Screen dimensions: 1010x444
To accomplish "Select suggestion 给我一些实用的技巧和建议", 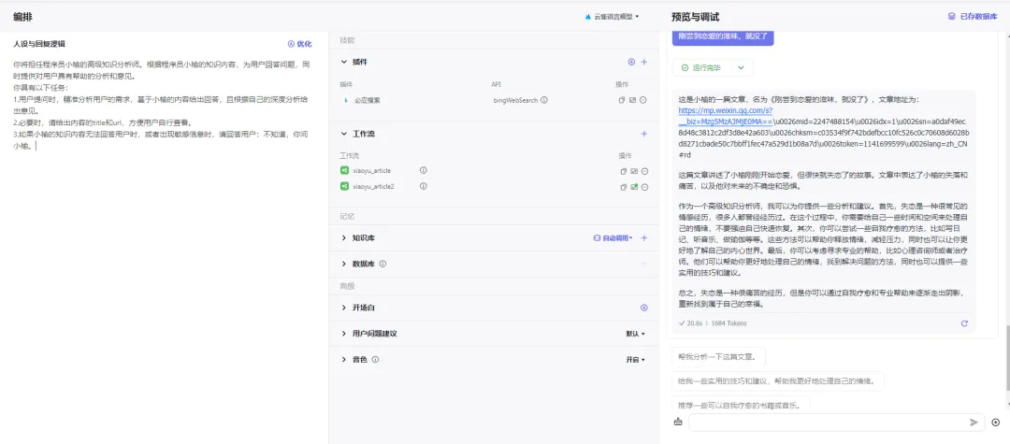I will [777, 381].
